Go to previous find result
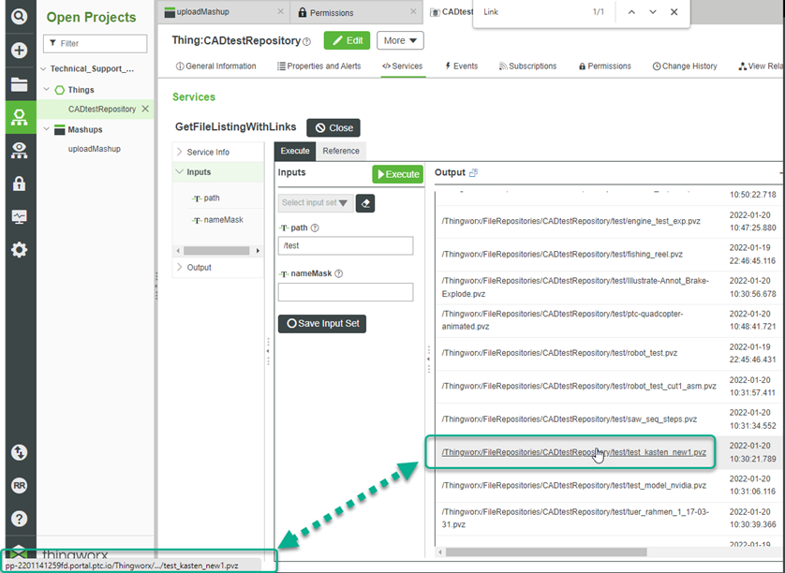This screenshot has width=785, height=573. 631,12
